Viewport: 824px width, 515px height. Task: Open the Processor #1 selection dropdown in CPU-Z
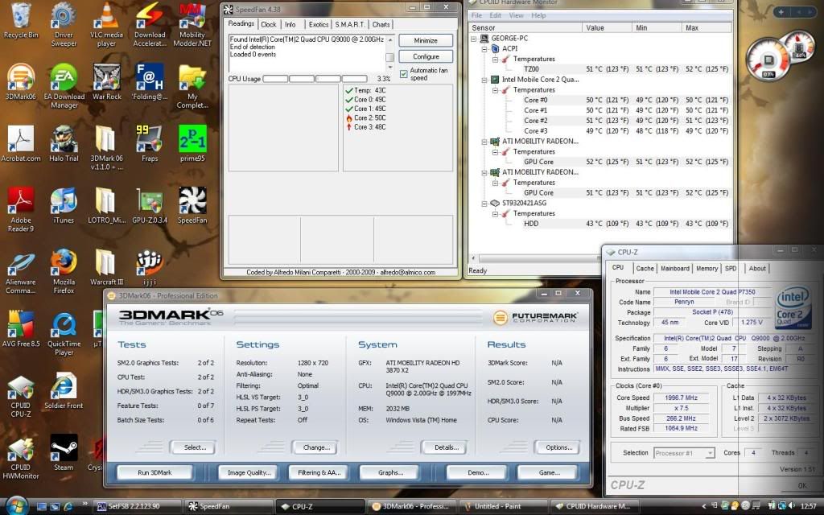pos(684,453)
